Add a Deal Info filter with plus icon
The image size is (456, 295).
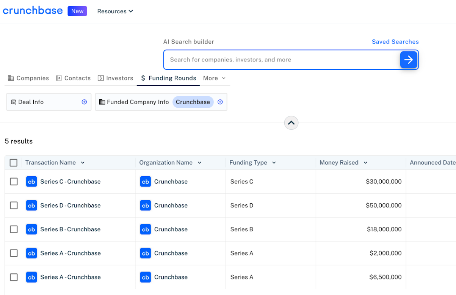84,102
